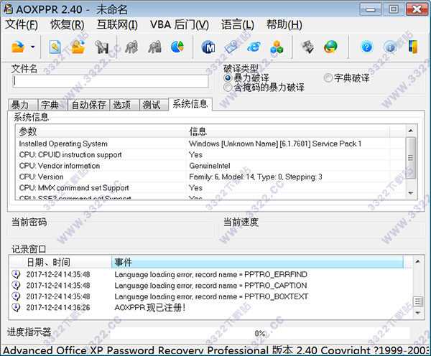The width and height of the screenshot is (431, 356).
Task: Click the start recovery keys icon
Action: [131, 47]
